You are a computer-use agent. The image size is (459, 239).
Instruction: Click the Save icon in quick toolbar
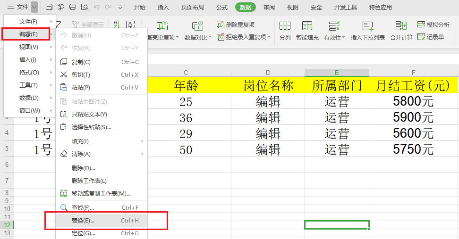49,7
